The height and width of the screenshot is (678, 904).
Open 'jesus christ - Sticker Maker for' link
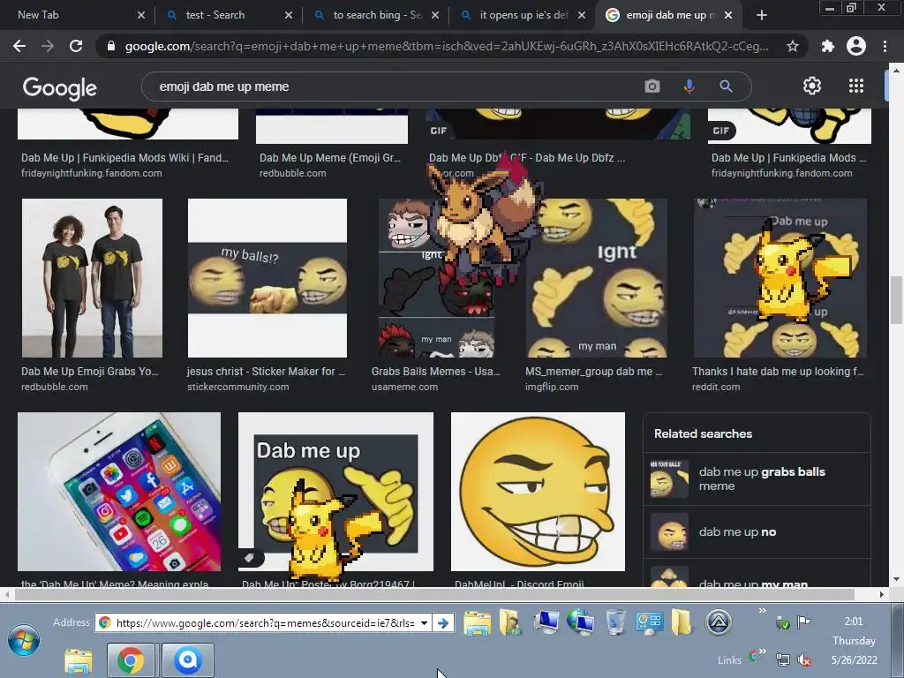(x=266, y=372)
